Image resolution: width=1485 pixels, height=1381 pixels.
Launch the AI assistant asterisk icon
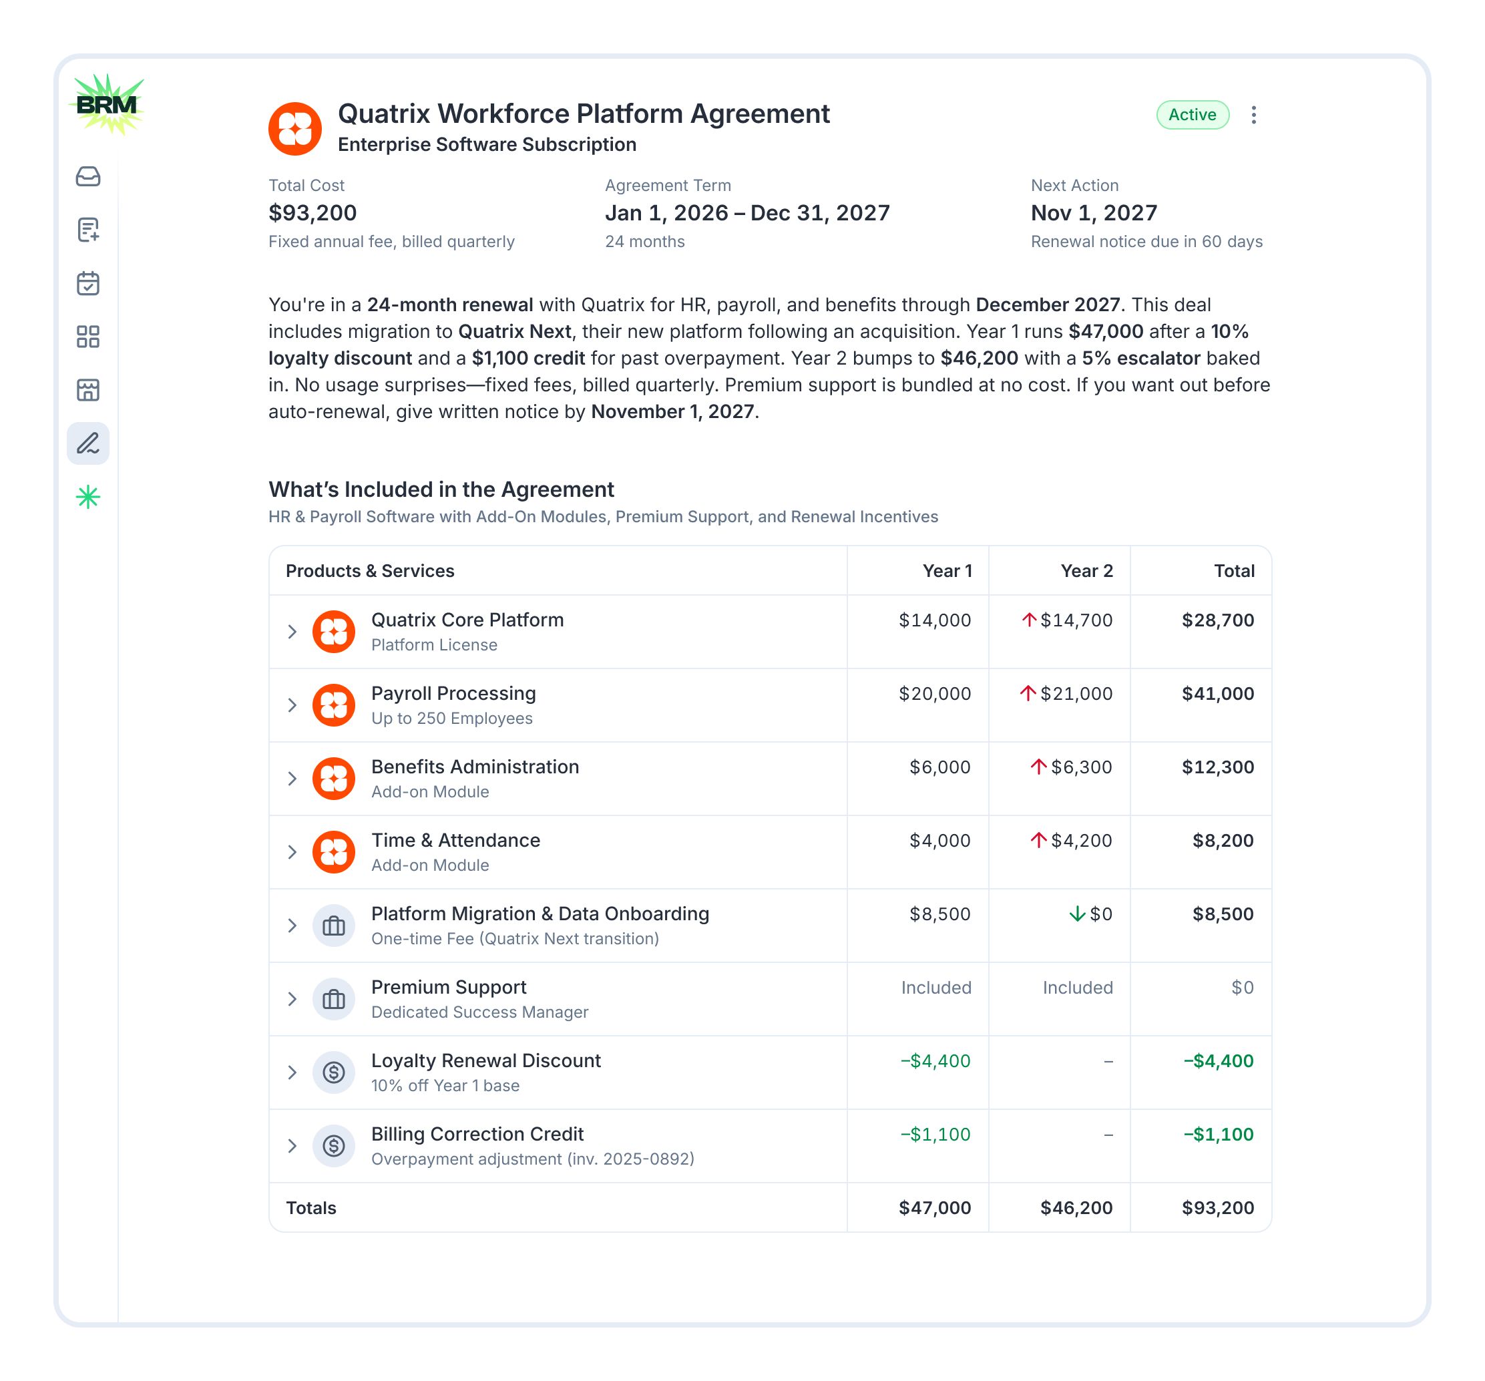[x=89, y=497]
